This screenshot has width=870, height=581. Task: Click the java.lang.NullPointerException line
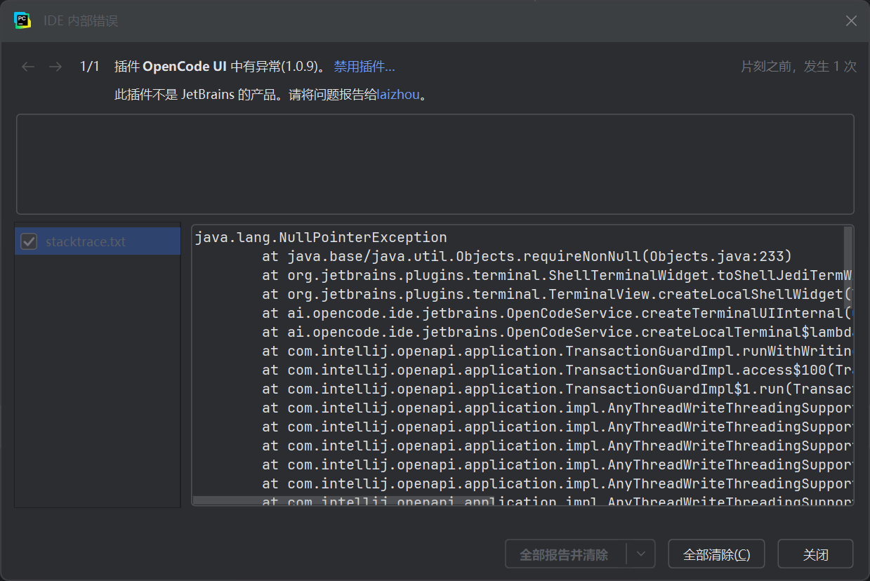point(320,237)
